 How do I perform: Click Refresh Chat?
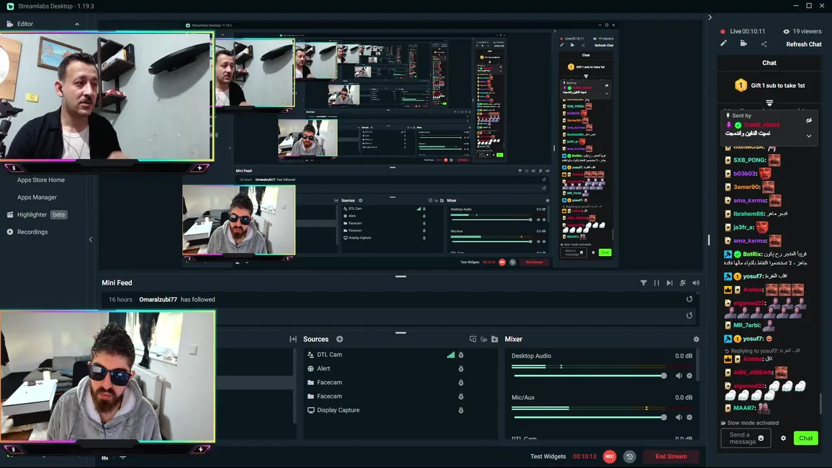point(804,44)
